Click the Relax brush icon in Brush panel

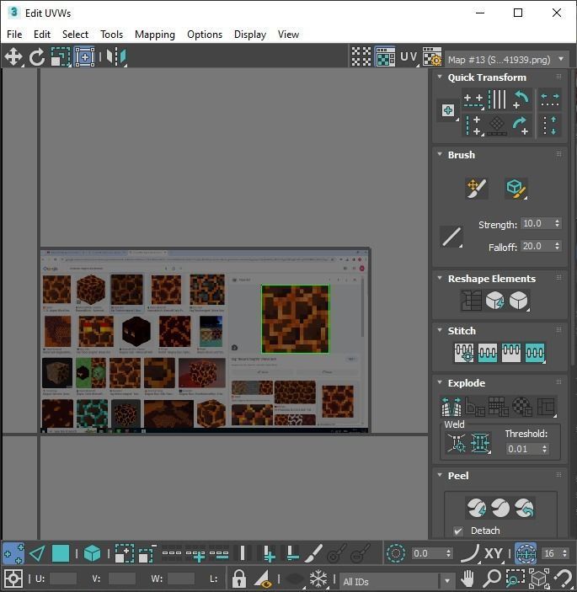[x=516, y=189]
